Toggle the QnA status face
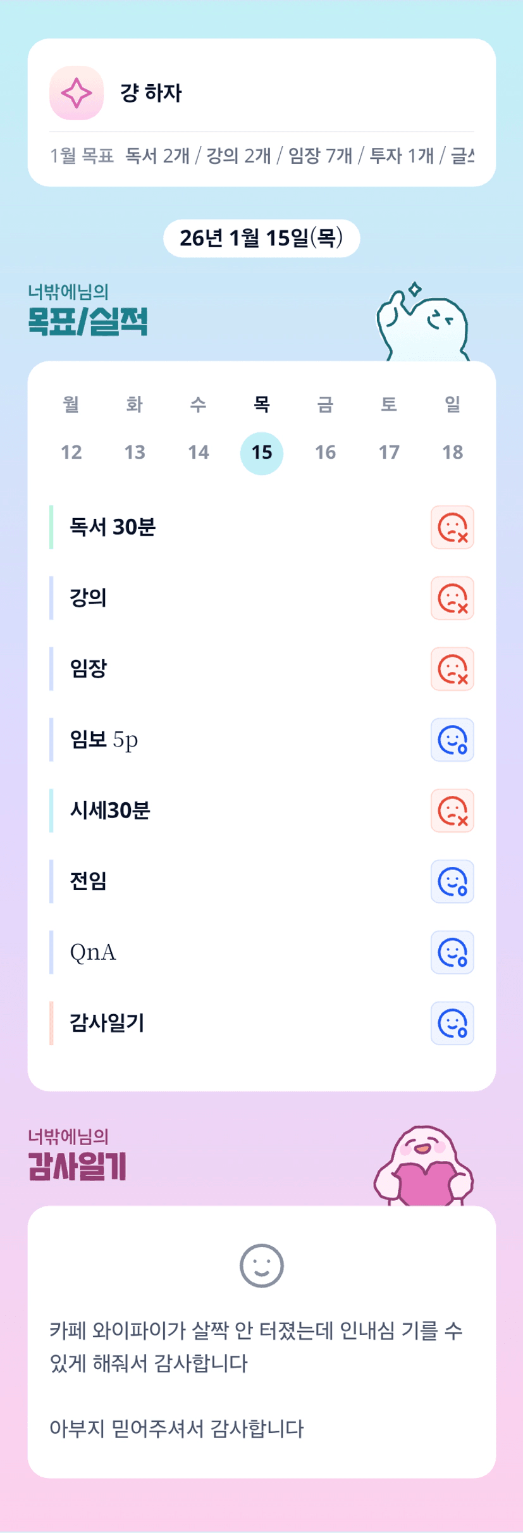Screen dimensions: 523x1533 452,952
